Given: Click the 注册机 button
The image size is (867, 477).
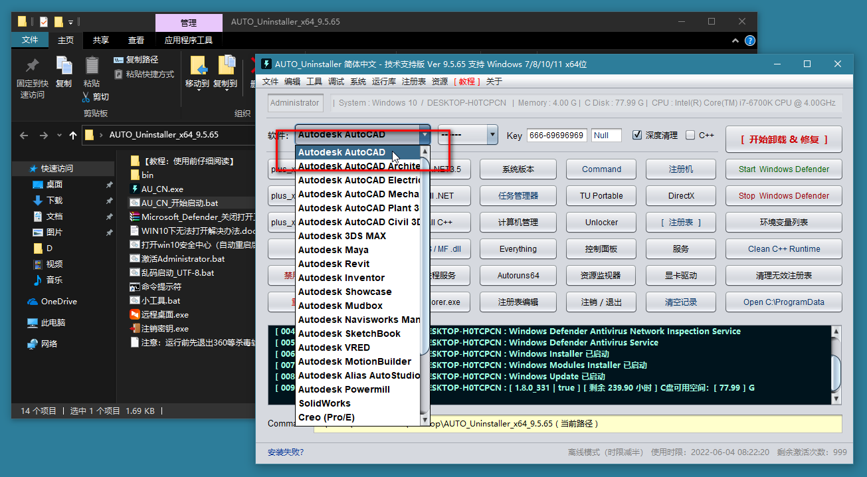Looking at the screenshot, I should pos(681,169).
